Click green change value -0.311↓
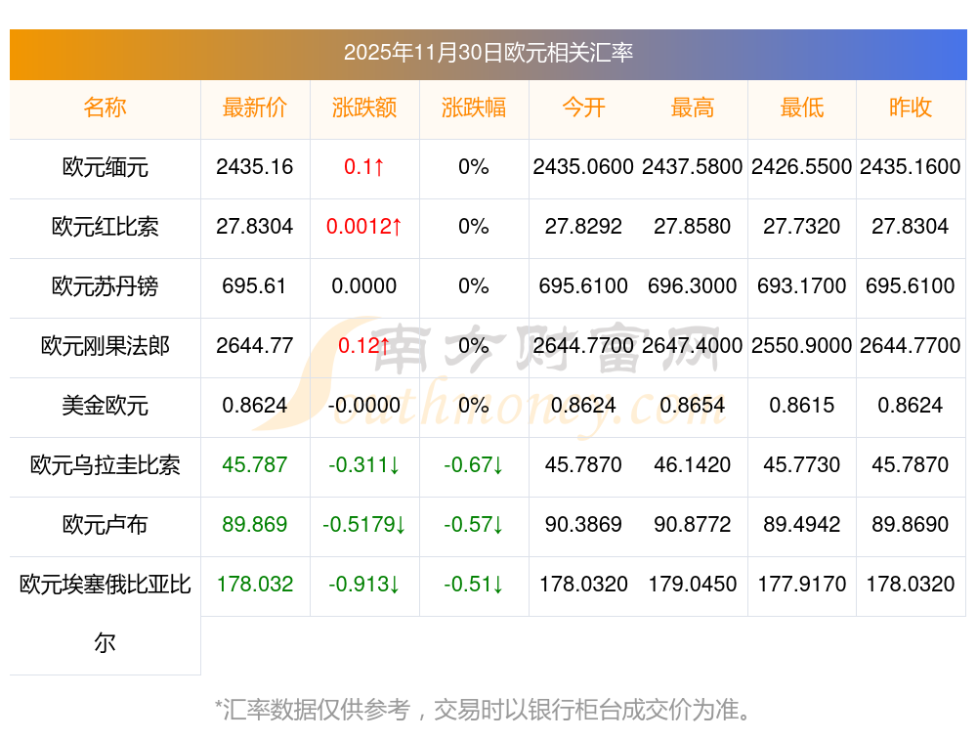The width and height of the screenshot is (977, 740). click(363, 465)
